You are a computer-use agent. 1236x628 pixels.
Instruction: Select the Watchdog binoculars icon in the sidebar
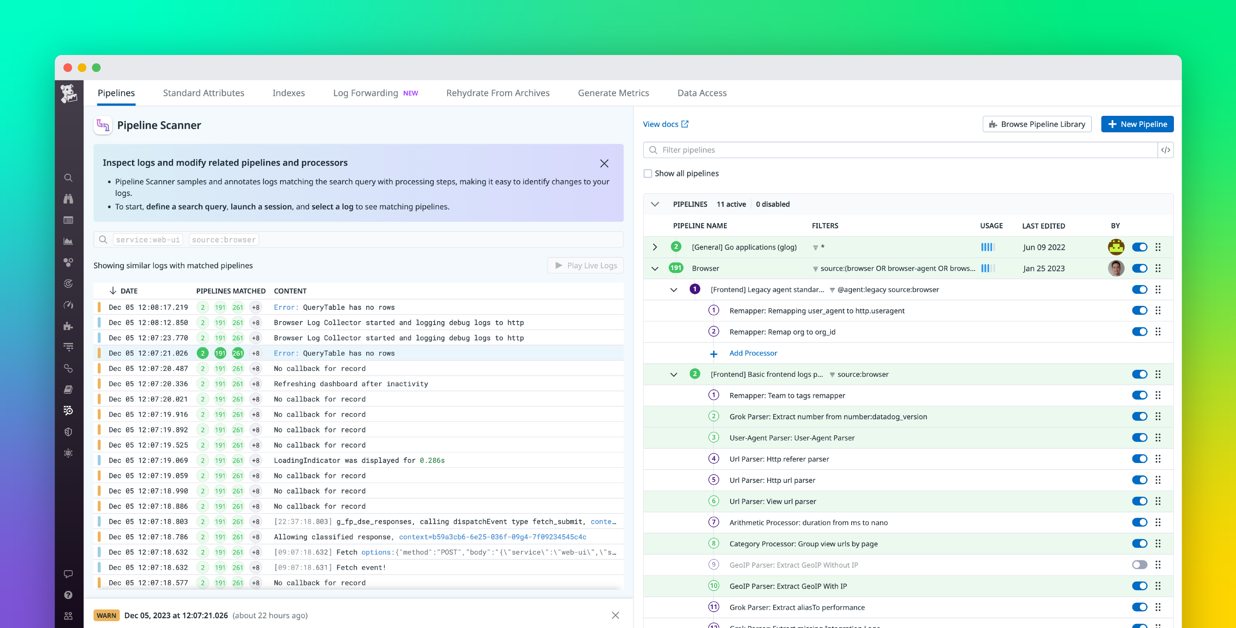coord(69,198)
